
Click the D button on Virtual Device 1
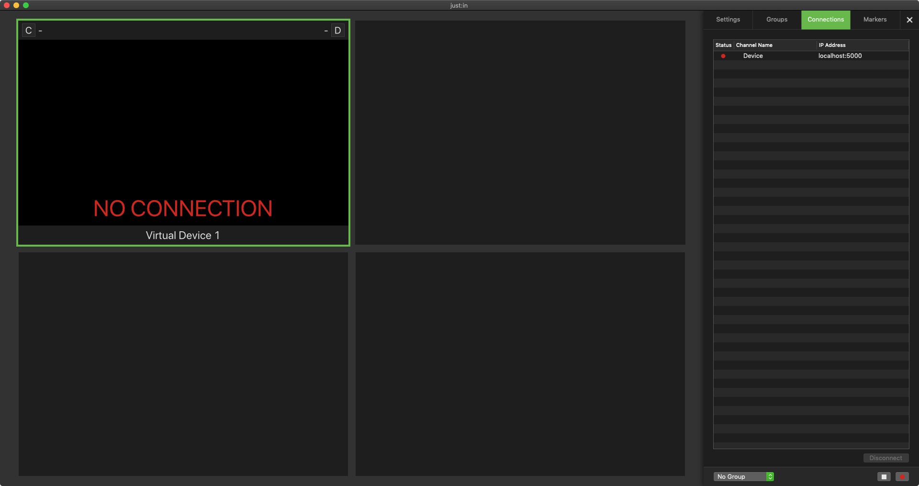338,31
